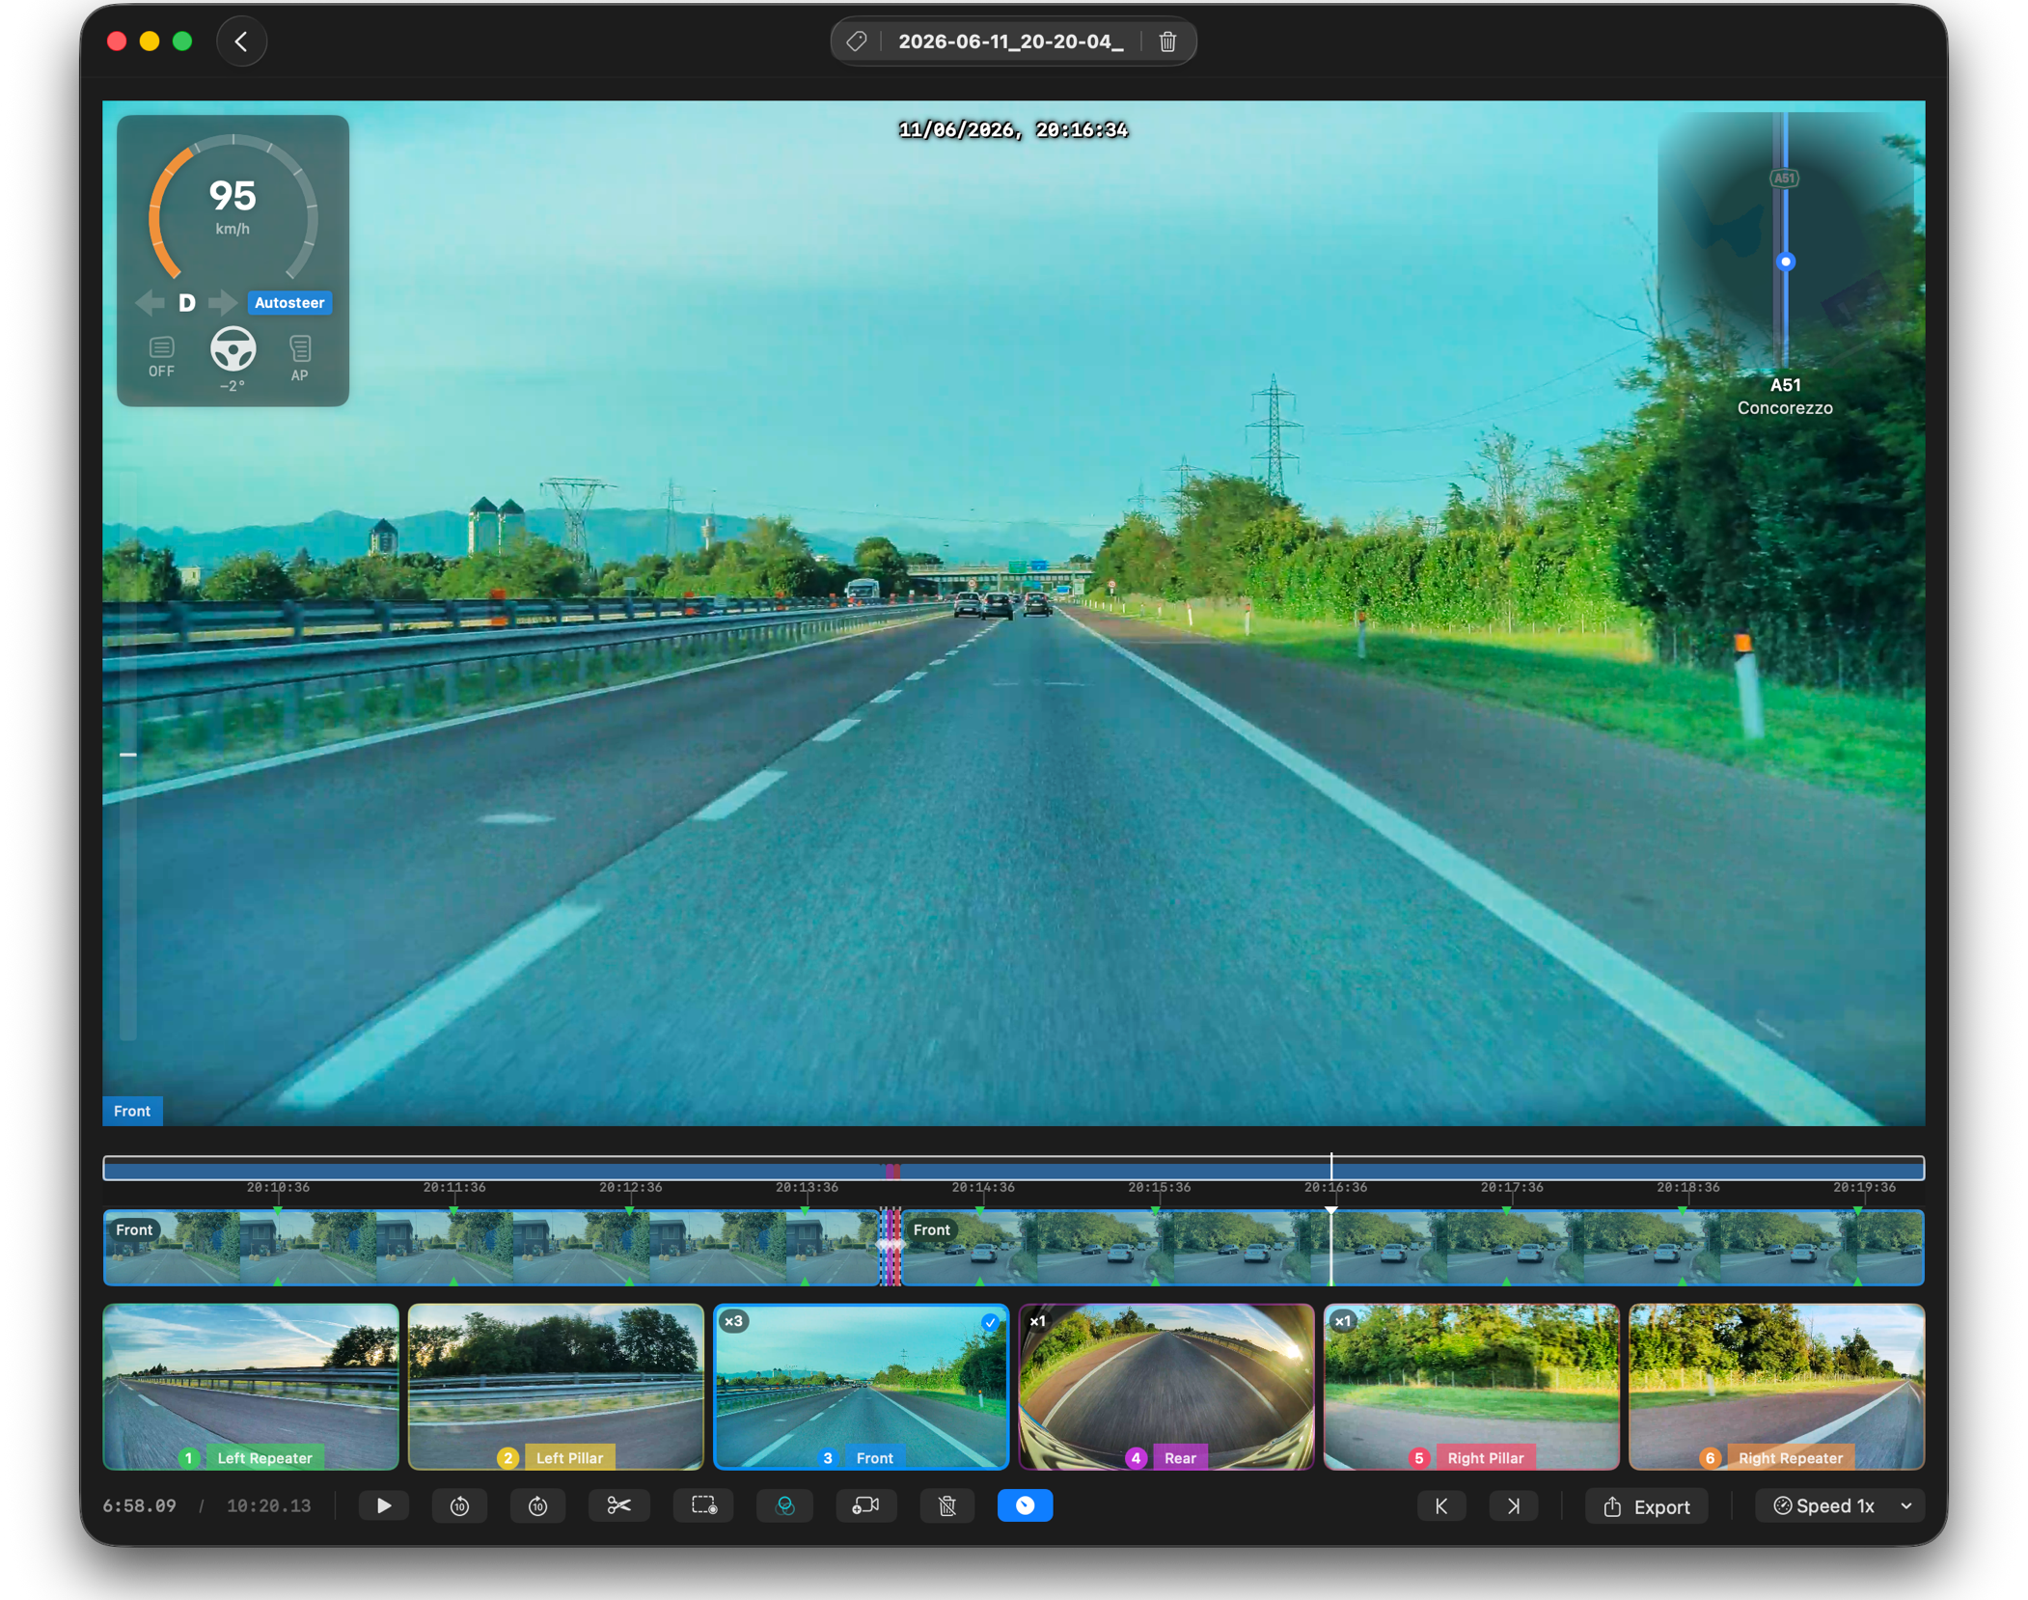Edit the 2026-06-11_20-20-04_ title field

1010,41
